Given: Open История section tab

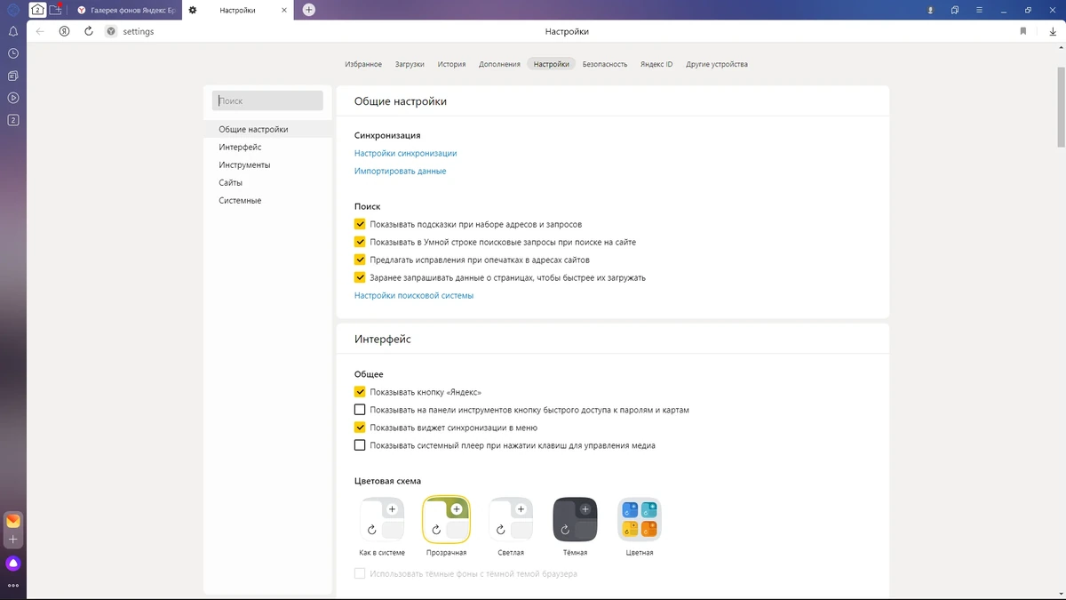Looking at the screenshot, I should [451, 64].
